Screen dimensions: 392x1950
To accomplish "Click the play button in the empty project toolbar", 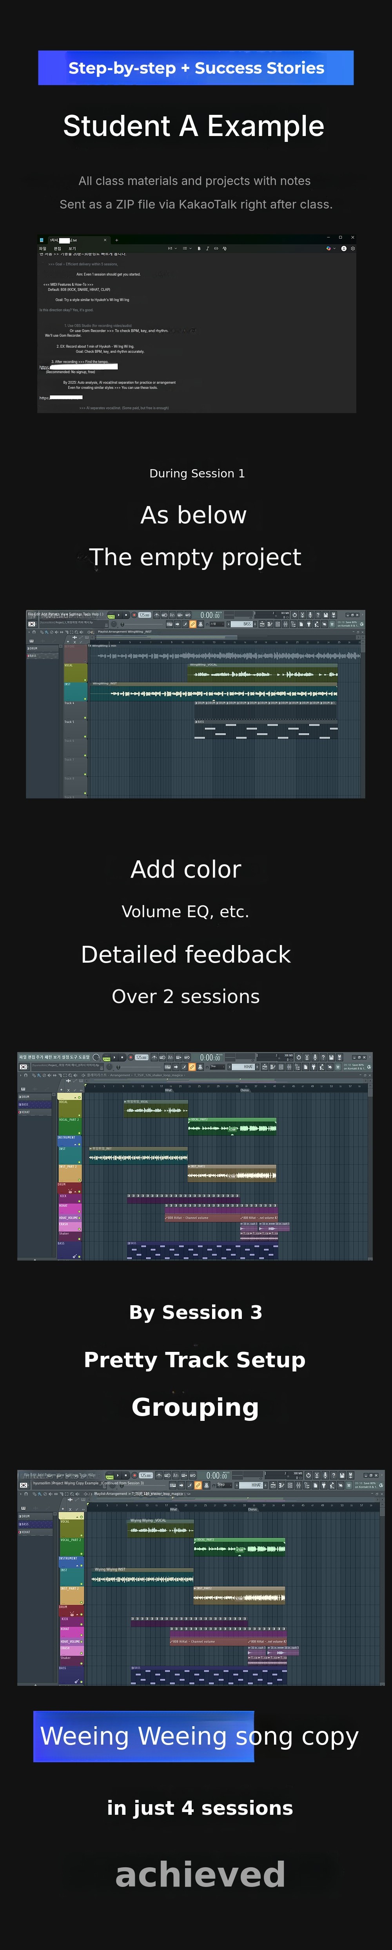I will (x=119, y=615).
